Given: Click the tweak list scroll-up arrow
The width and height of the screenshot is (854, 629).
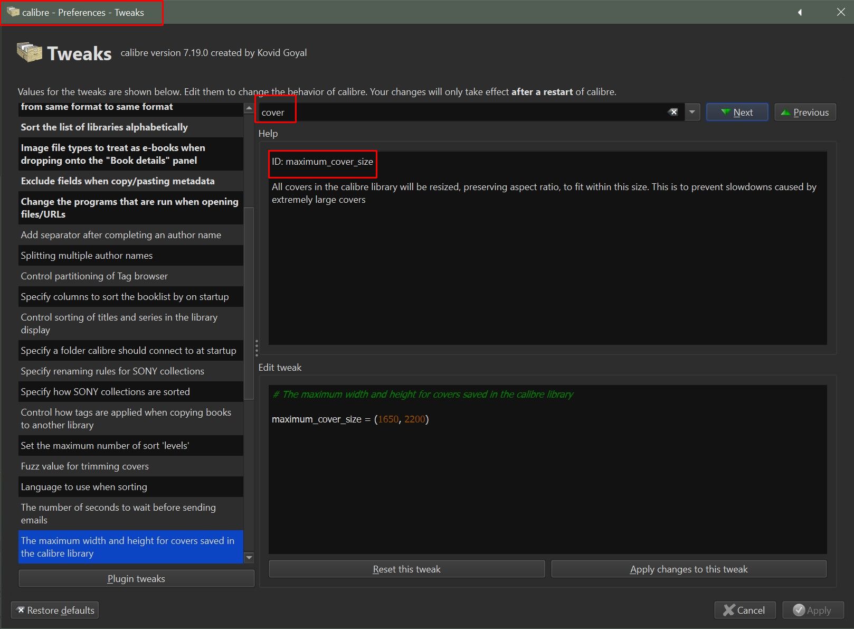Looking at the screenshot, I should tap(249, 108).
